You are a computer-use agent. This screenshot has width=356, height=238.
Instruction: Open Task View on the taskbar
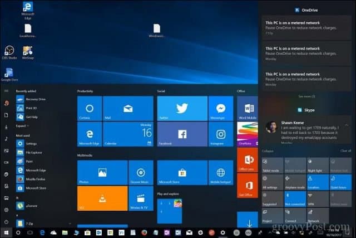click(30, 232)
